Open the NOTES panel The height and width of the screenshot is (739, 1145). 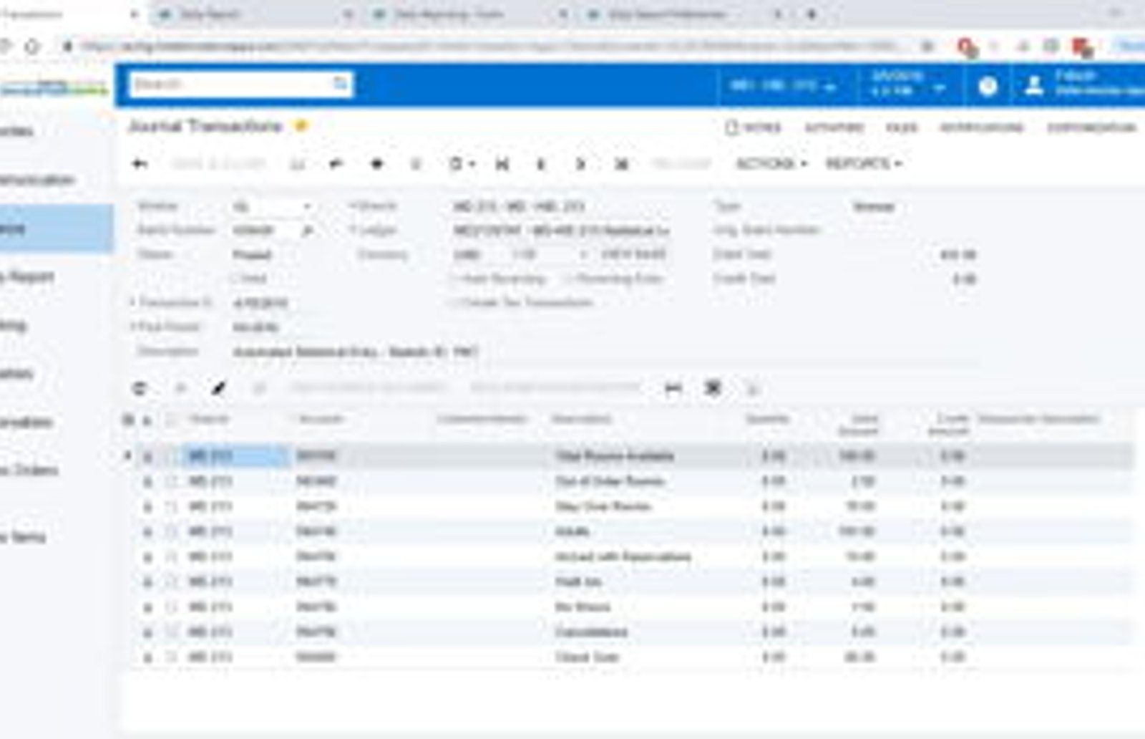click(753, 127)
